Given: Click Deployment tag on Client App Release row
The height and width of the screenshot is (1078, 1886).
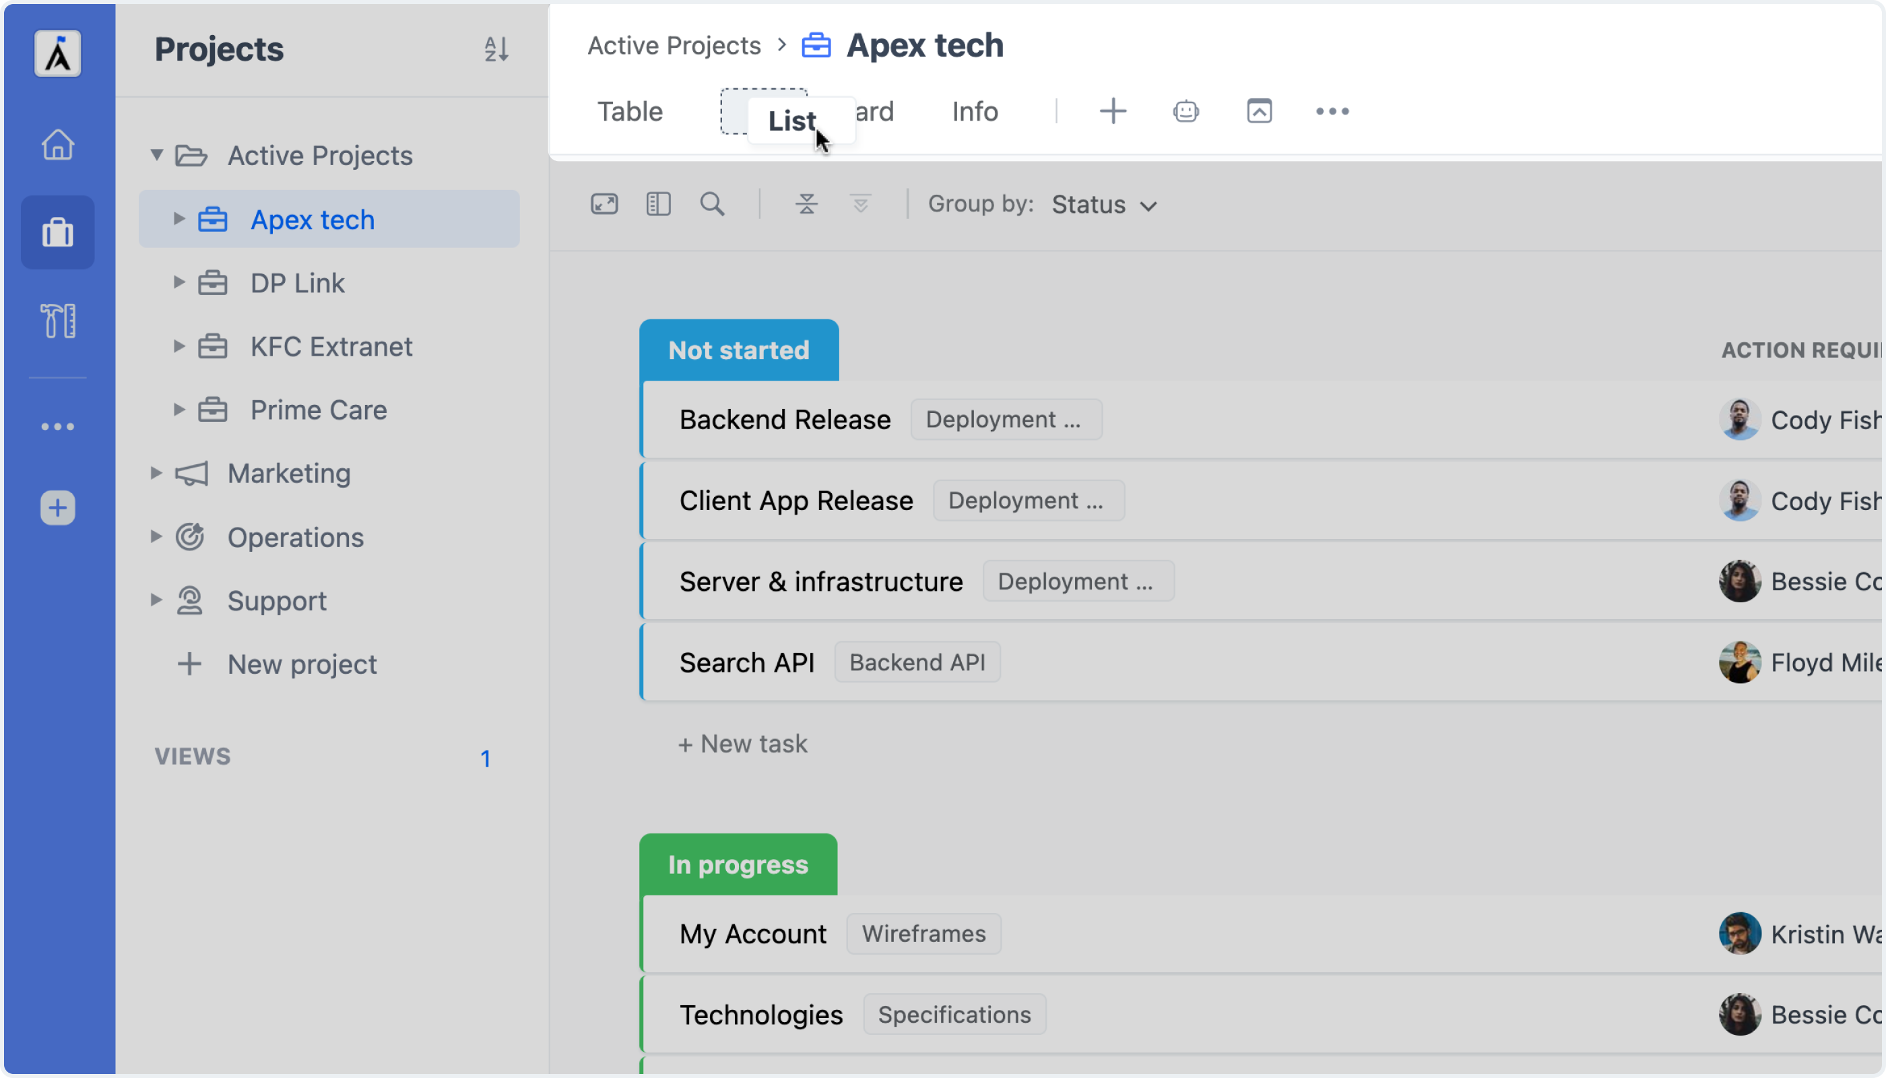Looking at the screenshot, I should [1028, 501].
